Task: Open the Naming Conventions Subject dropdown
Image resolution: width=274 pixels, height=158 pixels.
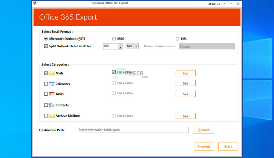Action: 207,46
